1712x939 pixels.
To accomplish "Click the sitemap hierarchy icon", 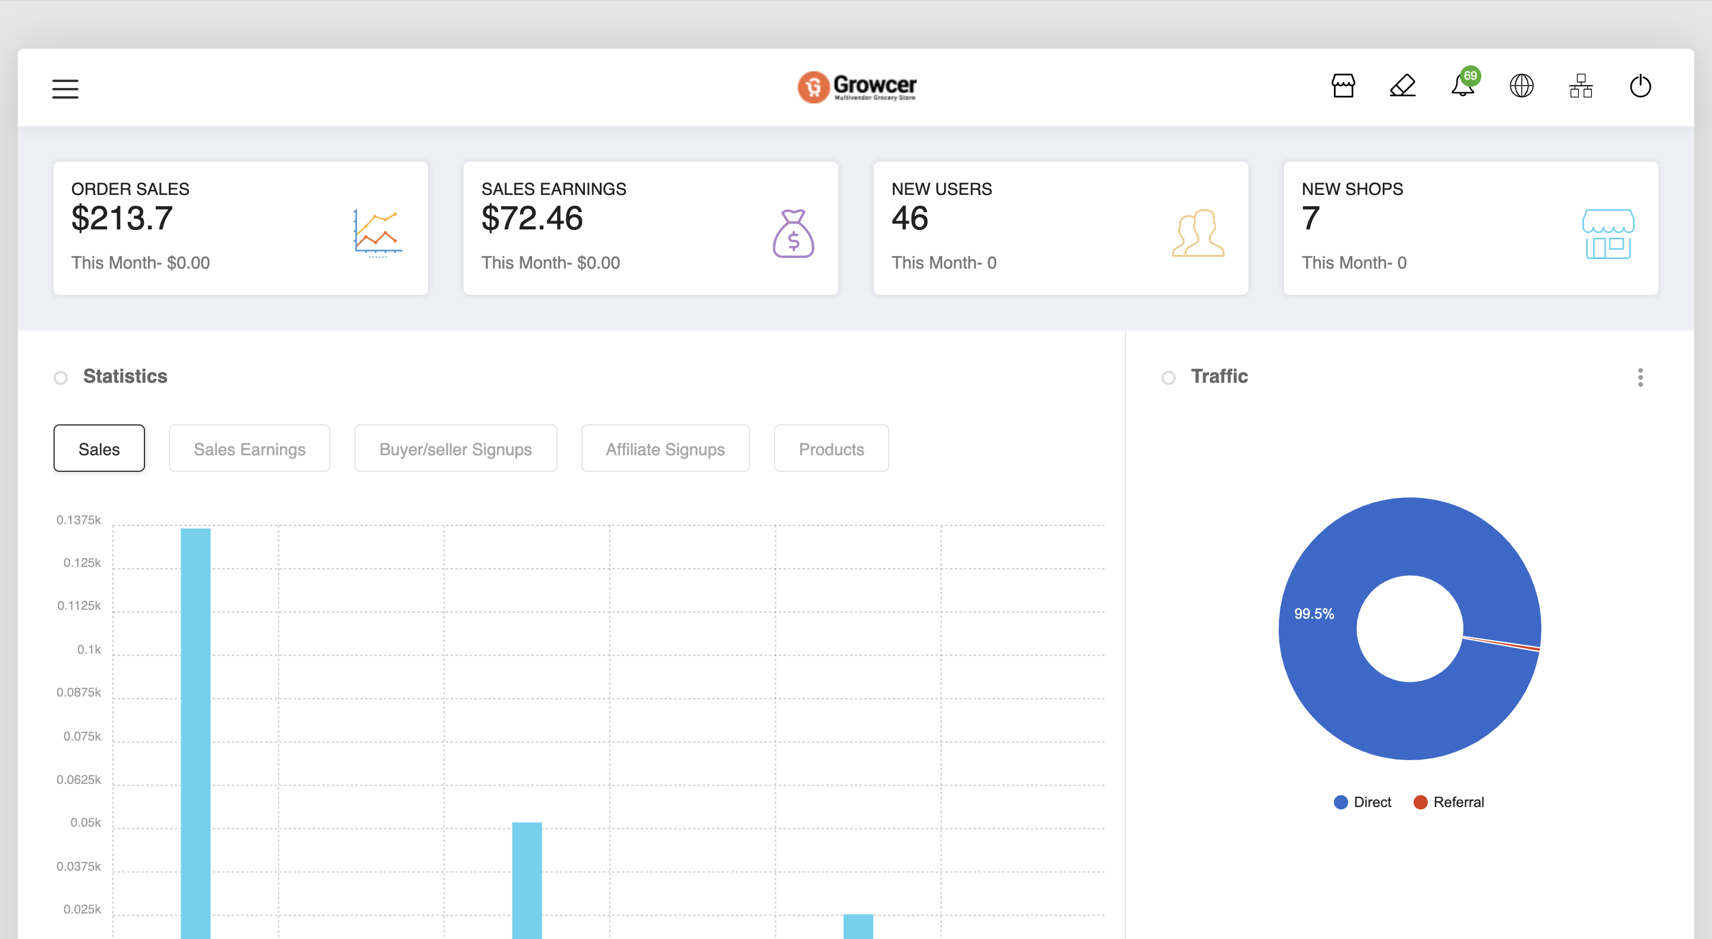I will pyautogui.click(x=1581, y=86).
